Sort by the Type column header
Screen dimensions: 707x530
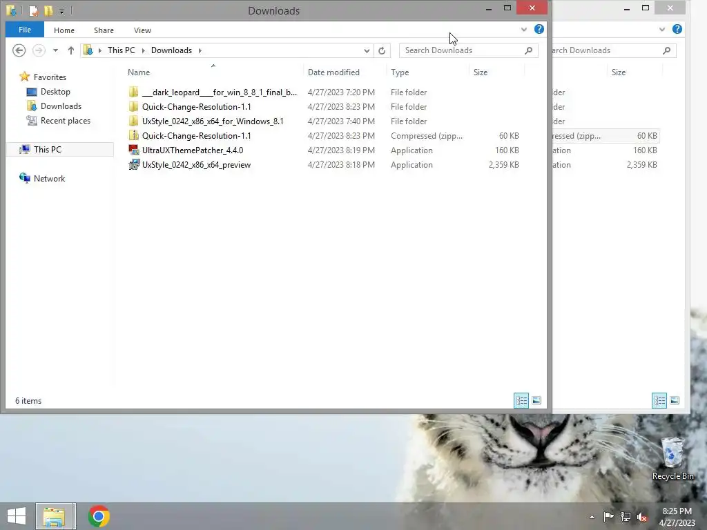point(400,72)
